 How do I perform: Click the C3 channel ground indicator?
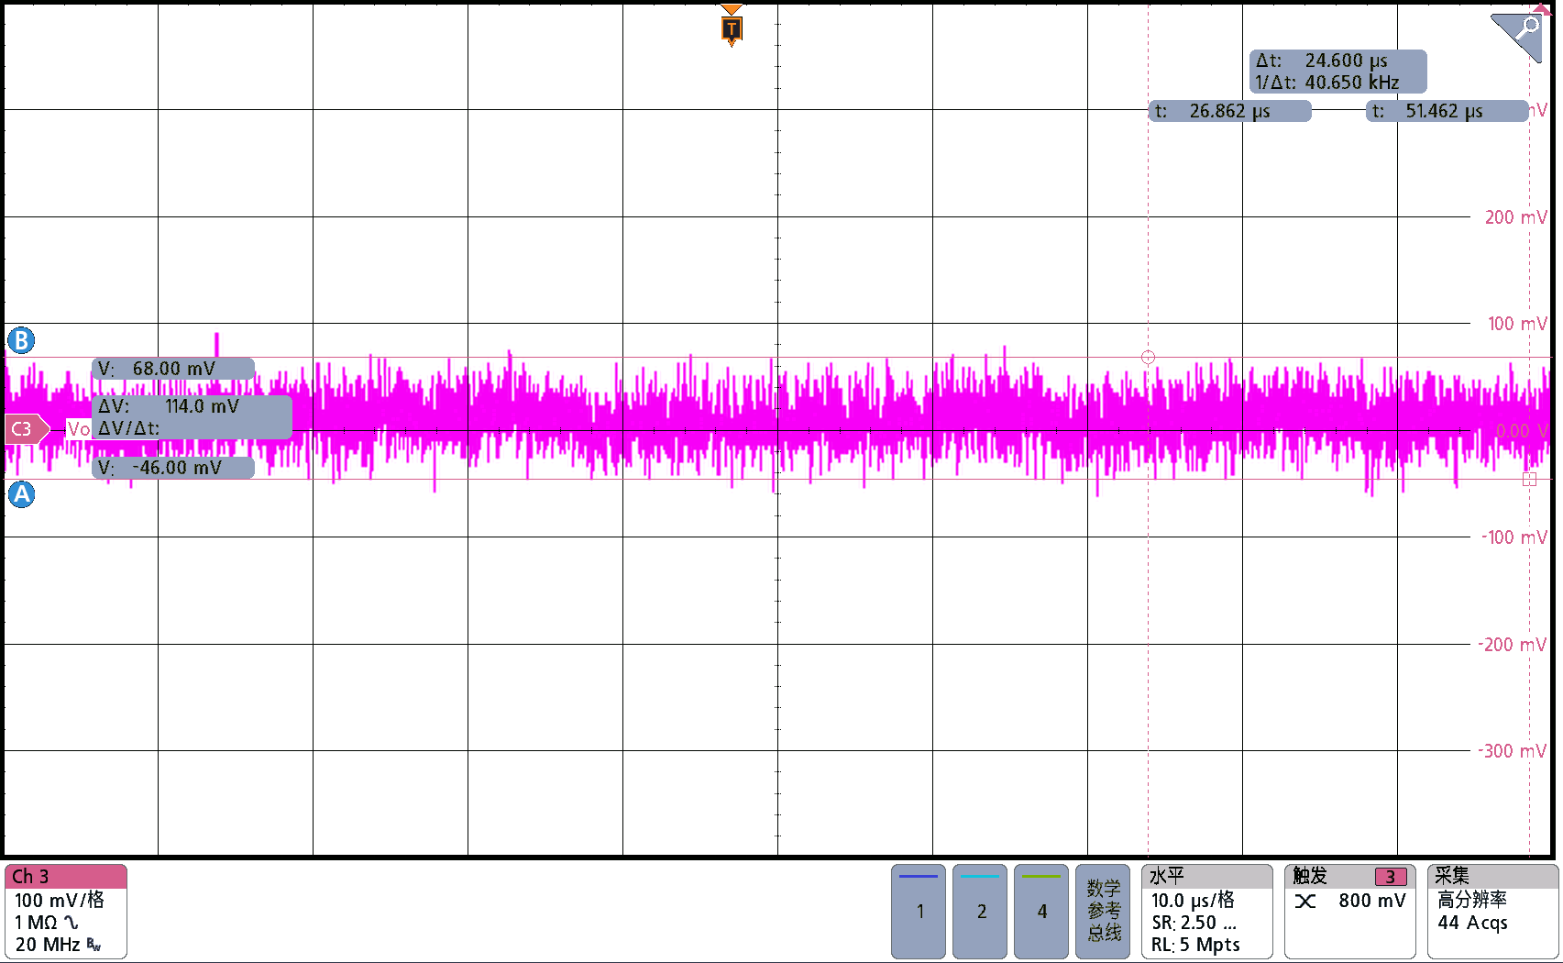(x=27, y=429)
